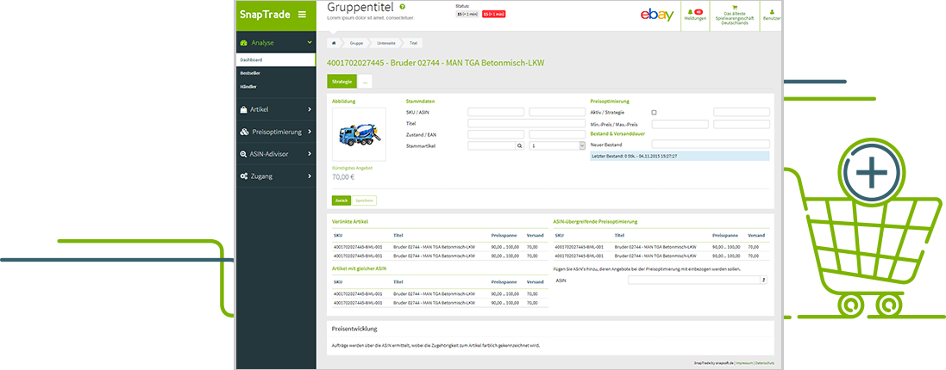Go to Gruppe in the breadcrumb
946x370 pixels.
click(356, 43)
